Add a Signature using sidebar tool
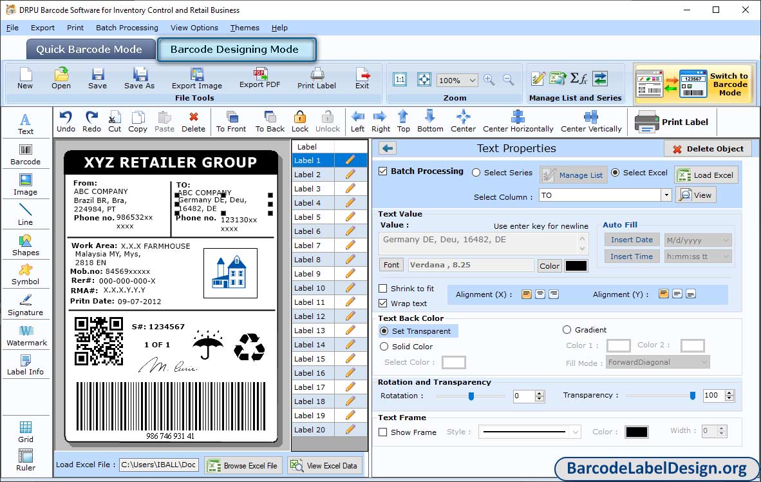The height and width of the screenshot is (482, 761). (25, 305)
